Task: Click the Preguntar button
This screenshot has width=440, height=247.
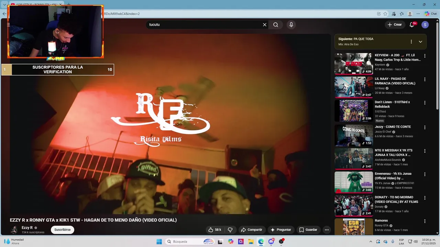Action: coord(281,230)
